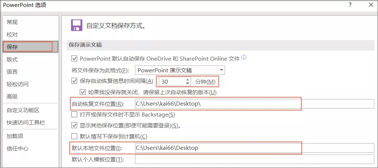
Task: Toggle 如果我没保存就关闭 keep last version checkbox
Action: tap(83, 92)
